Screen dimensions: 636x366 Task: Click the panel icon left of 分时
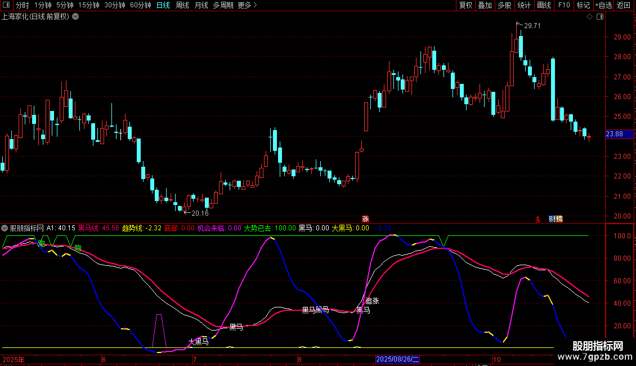tap(6, 6)
